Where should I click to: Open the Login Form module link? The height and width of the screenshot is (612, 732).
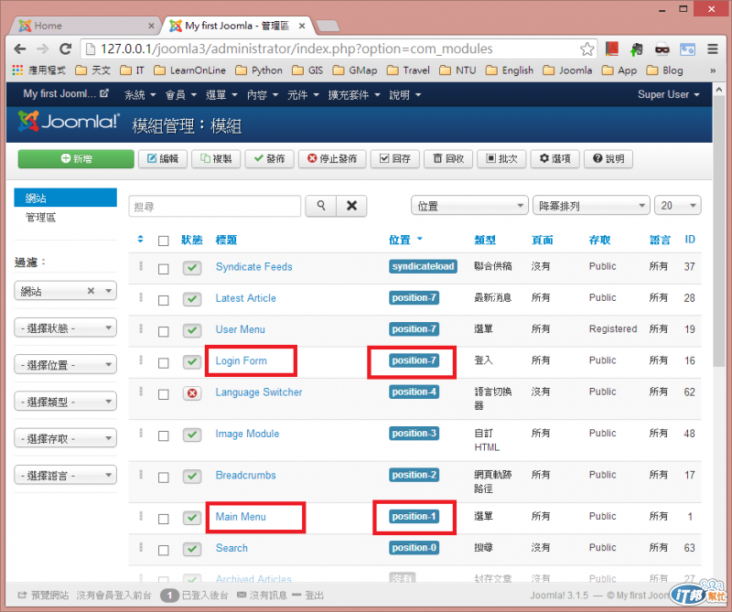click(x=241, y=360)
